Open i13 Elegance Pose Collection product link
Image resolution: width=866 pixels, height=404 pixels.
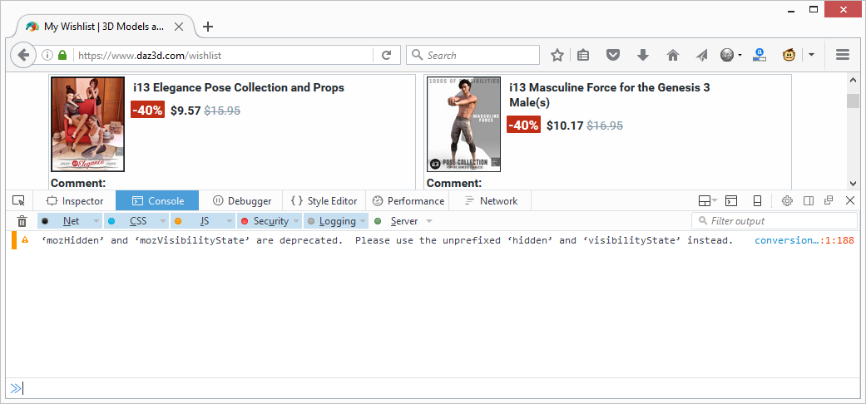pos(239,88)
